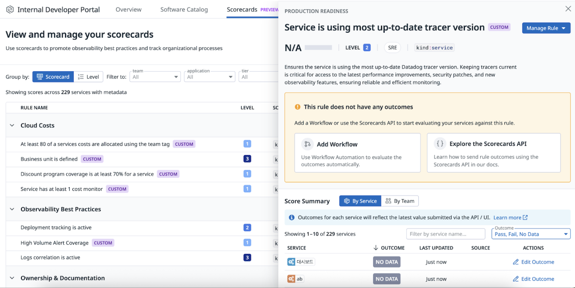The height and width of the screenshot is (288, 575).
Task: Click the Scorecards API curly braces icon
Action: click(440, 144)
